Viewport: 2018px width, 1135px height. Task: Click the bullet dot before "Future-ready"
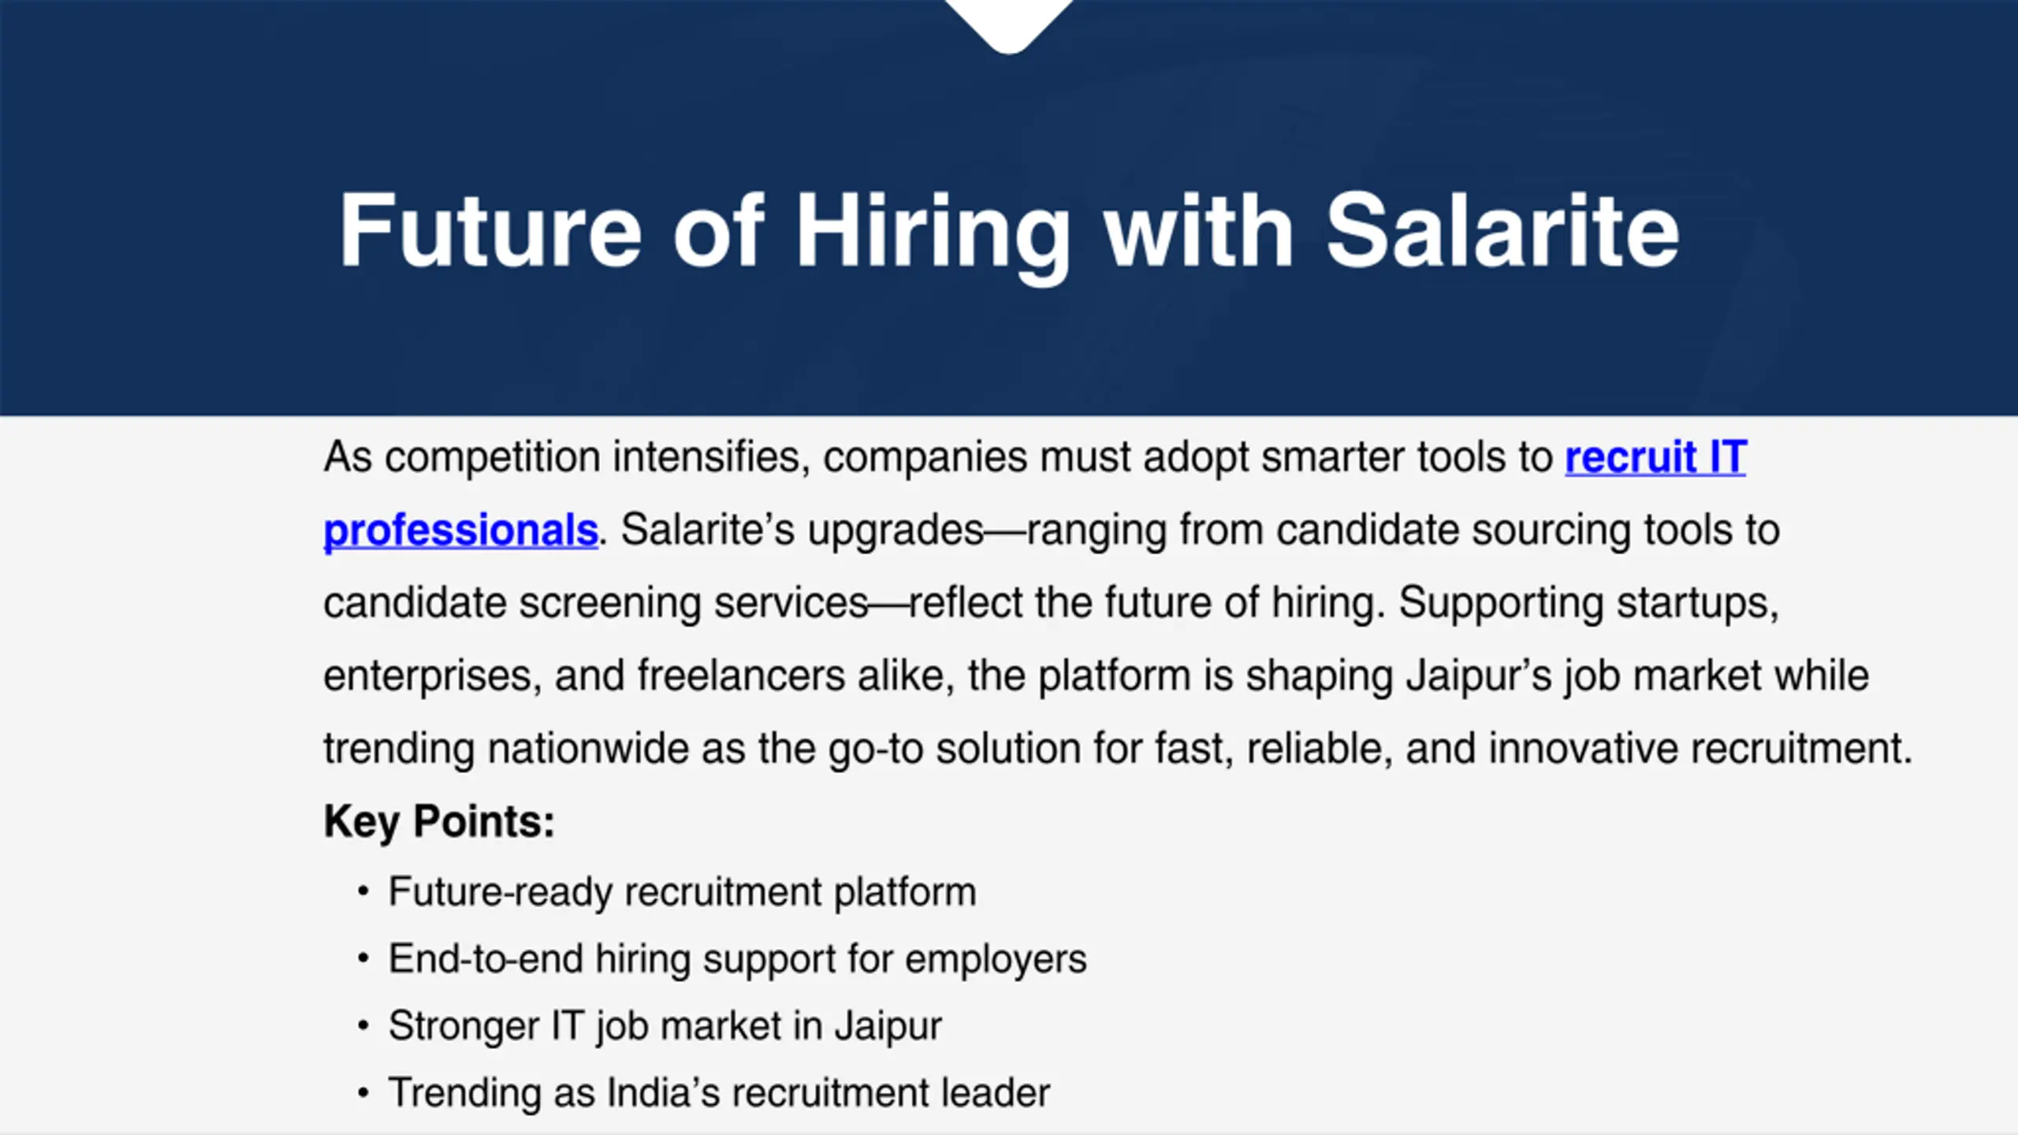point(363,892)
